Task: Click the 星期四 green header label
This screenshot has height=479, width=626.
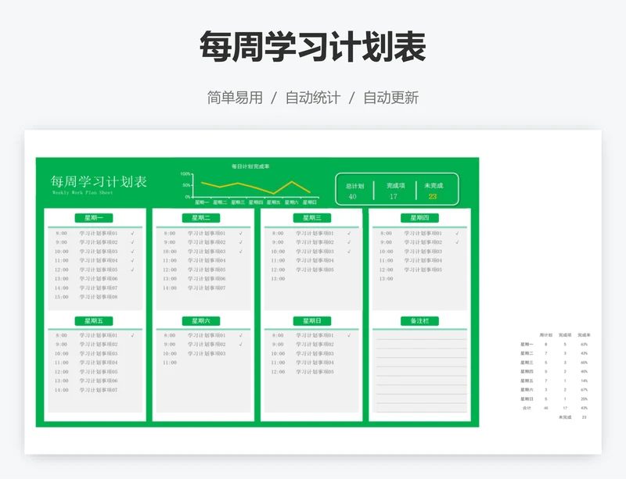Action: tap(419, 218)
